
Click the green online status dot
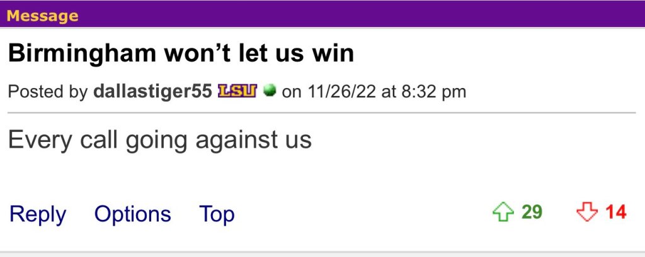(x=270, y=92)
